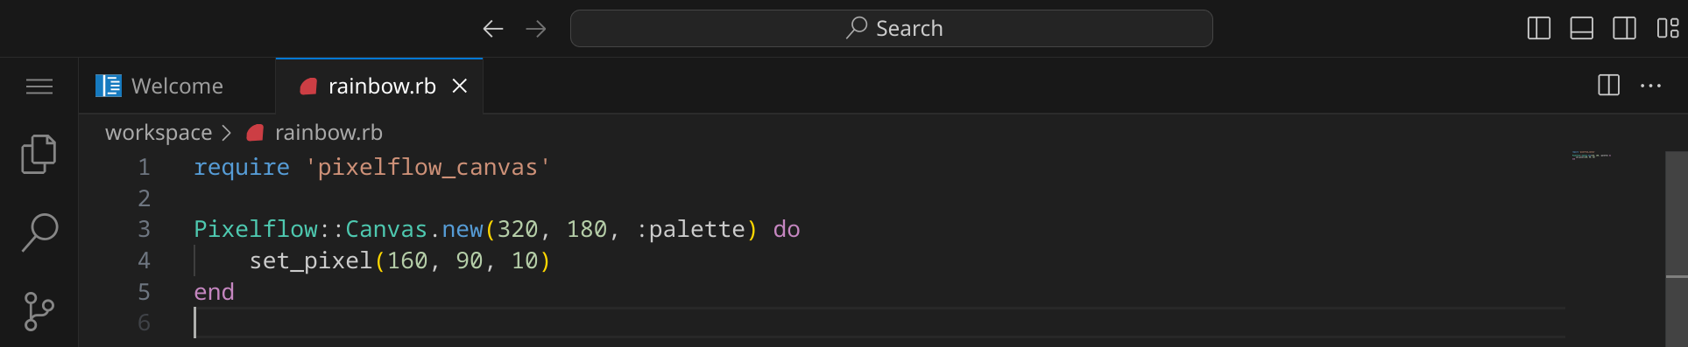Split the editor to the right
The height and width of the screenshot is (347, 1688).
(x=1608, y=86)
